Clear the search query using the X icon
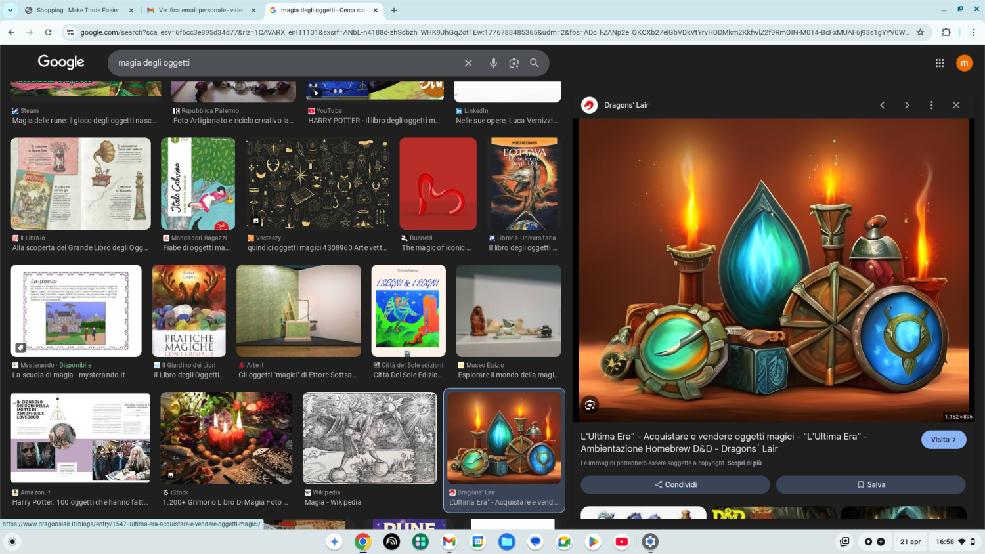985x554 pixels. 468,62
